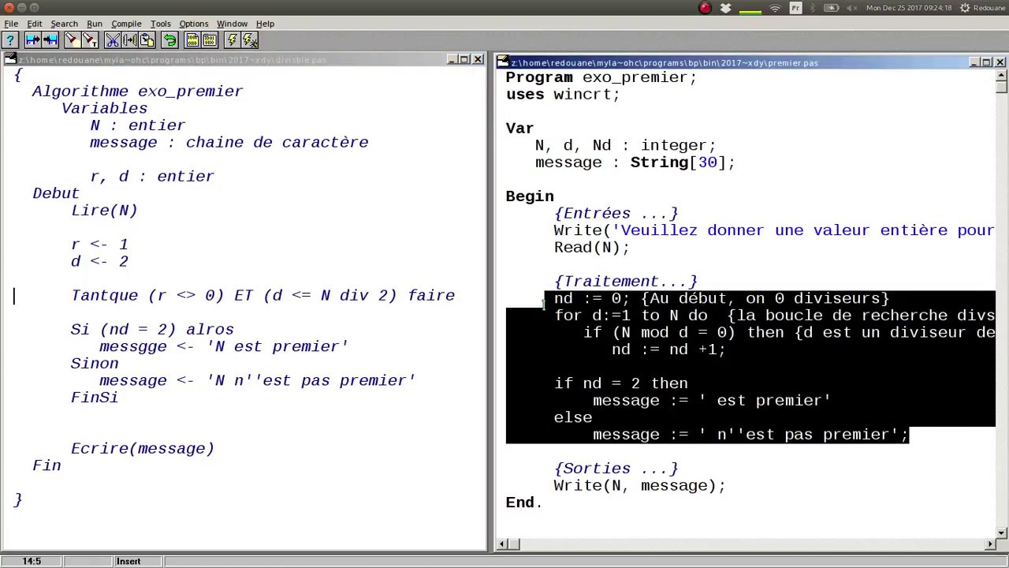The image size is (1009, 568).
Task: Click vertical scrollbar thumb in premier.pas
Action: tap(1002, 88)
